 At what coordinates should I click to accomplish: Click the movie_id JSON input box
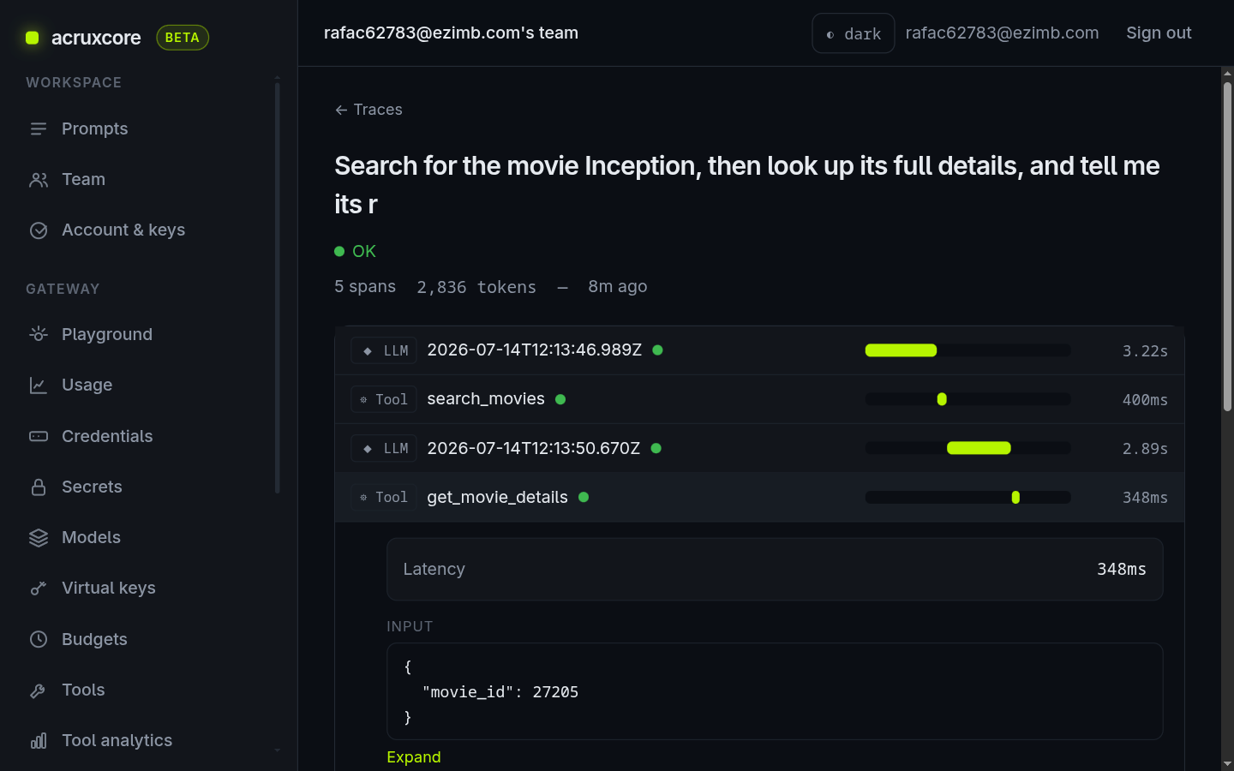775,691
